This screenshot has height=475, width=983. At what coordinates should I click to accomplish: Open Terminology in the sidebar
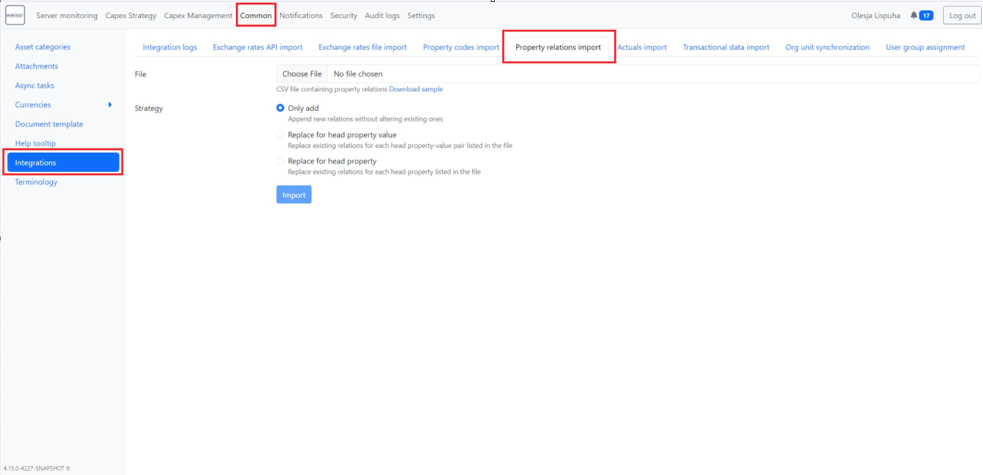(36, 182)
